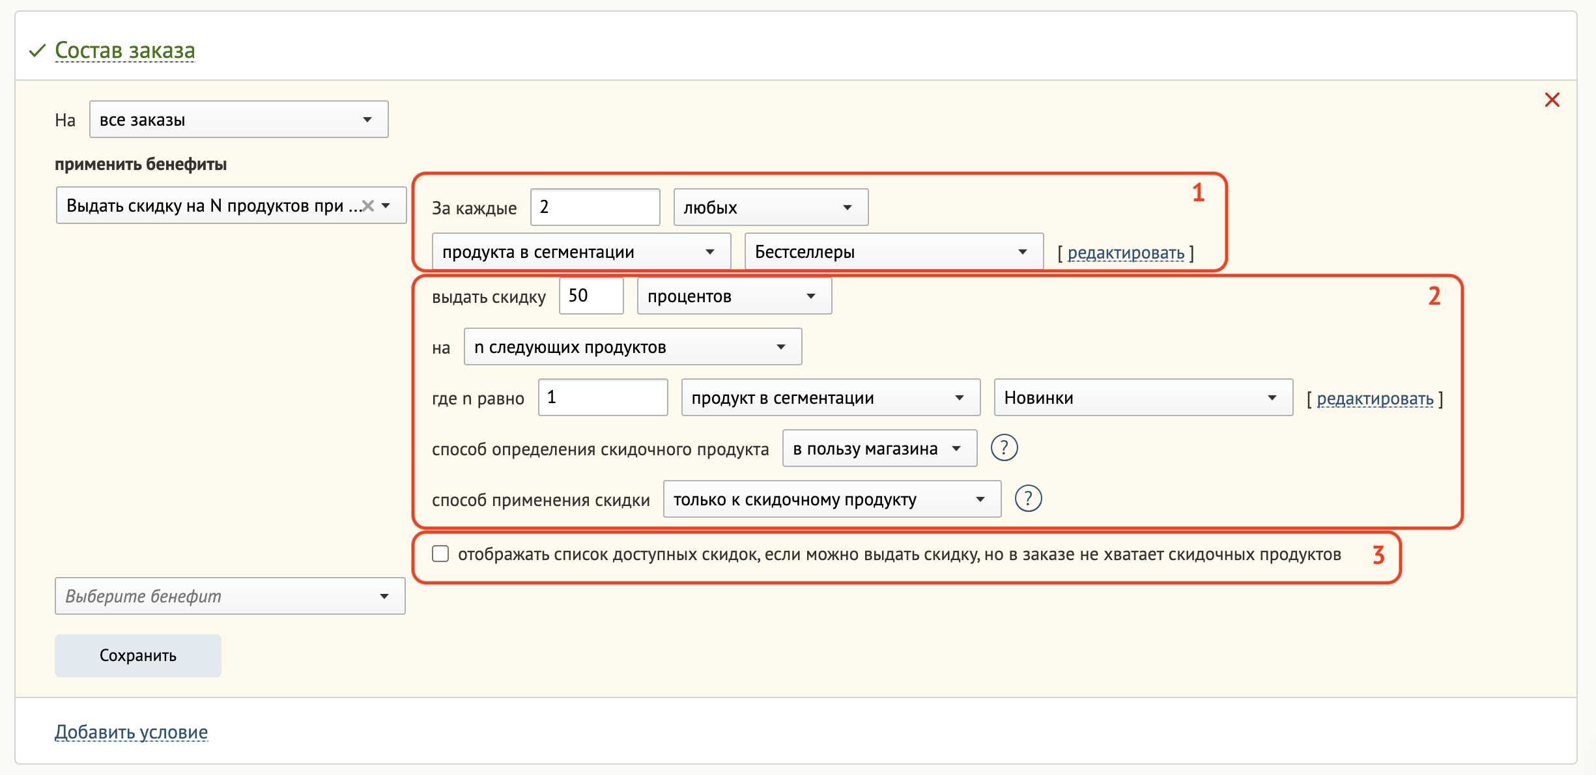Enable displaying list of available discounts checkbox
The height and width of the screenshot is (775, 1596).
coord(440,554)
